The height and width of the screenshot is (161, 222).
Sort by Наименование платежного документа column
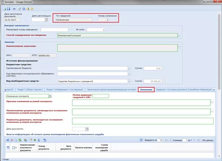pos(28,148)
